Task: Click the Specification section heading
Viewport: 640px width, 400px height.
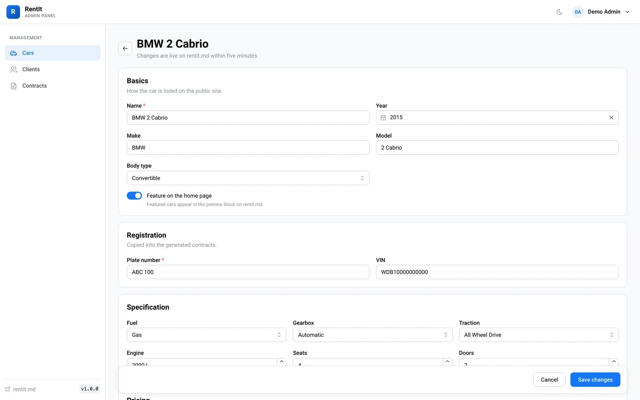Action: tap(148, 307)
